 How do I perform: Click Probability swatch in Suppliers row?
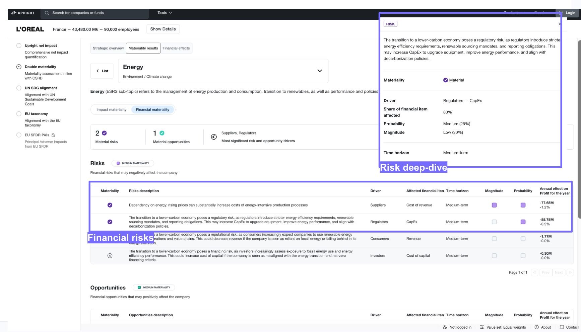523,205
